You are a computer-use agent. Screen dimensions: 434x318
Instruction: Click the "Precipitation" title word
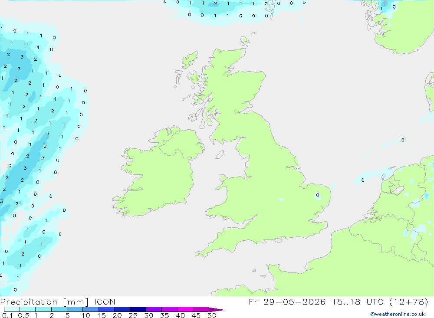29,302
